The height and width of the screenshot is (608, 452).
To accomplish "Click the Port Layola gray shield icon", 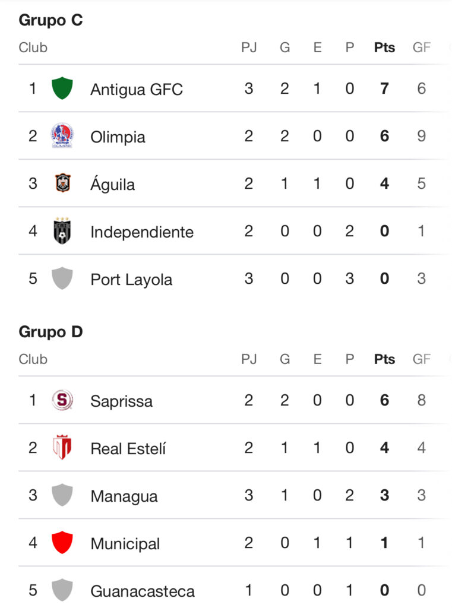I will click(62, 278).
